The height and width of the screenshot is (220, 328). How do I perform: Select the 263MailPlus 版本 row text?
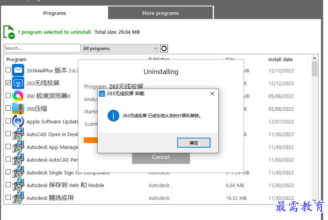[x=52, y=71]
